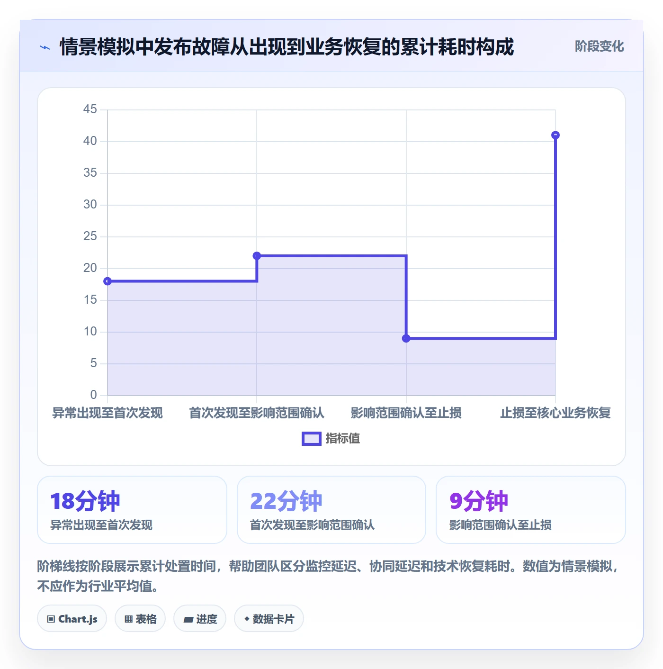The height and width of the screenshot is (669, 663).
Task: Click the description paragraph starting with 阶梯线按阶段
Action: point(329,576)
